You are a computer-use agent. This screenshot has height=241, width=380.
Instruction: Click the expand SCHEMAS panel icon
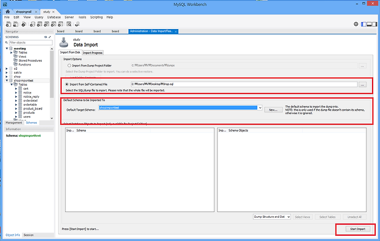tap(50, 37)
